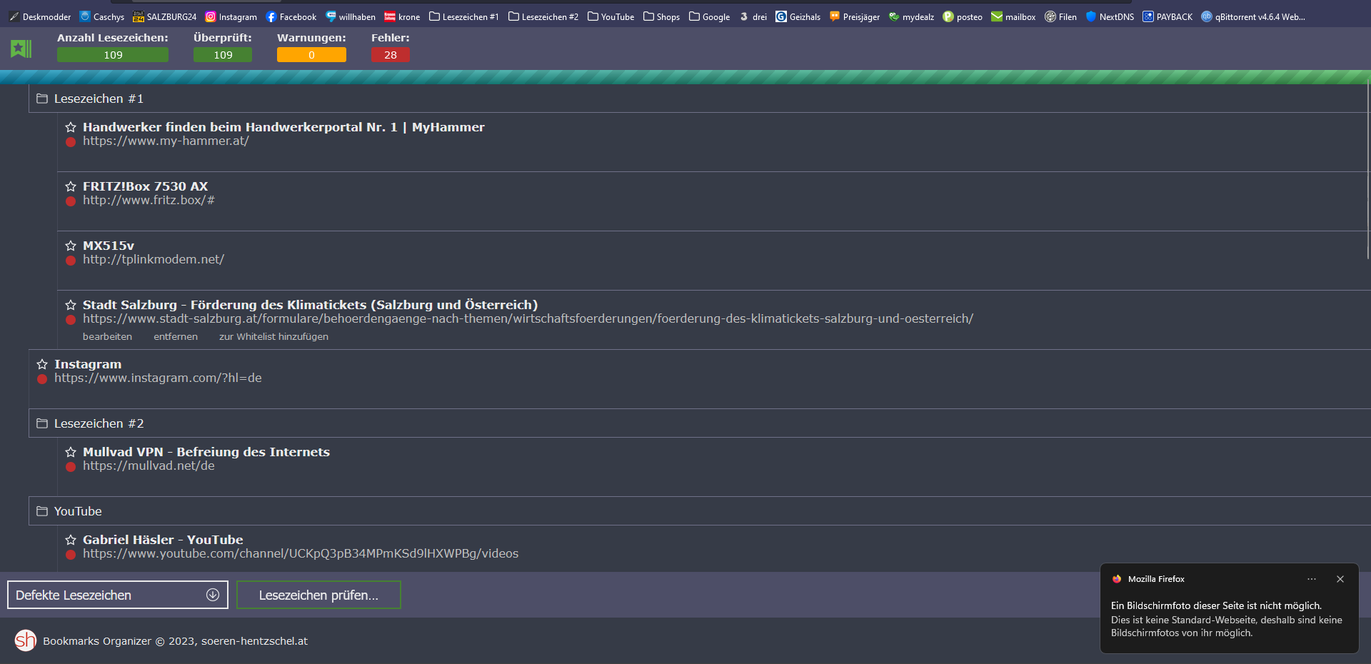Open the instagram.com/?hl=de URL
This screenshot has height=664, width=1371.
(158, 378)
